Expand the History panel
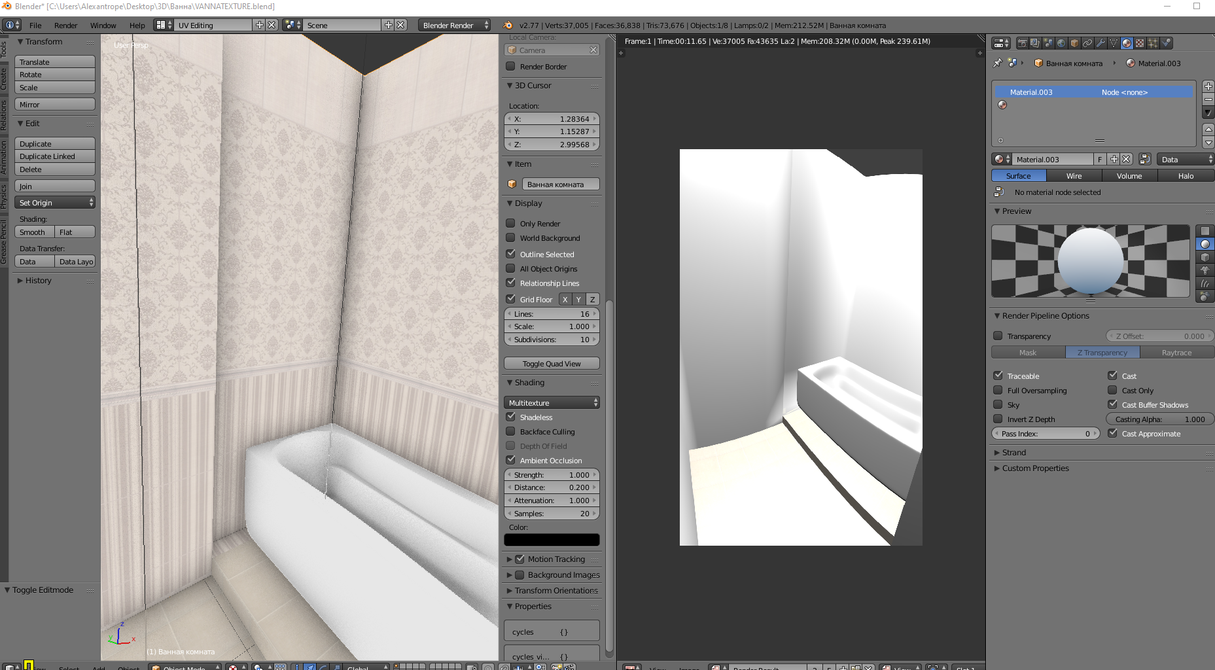The width and height of the screenshot is (1215, 670). (x=38, y=280)
